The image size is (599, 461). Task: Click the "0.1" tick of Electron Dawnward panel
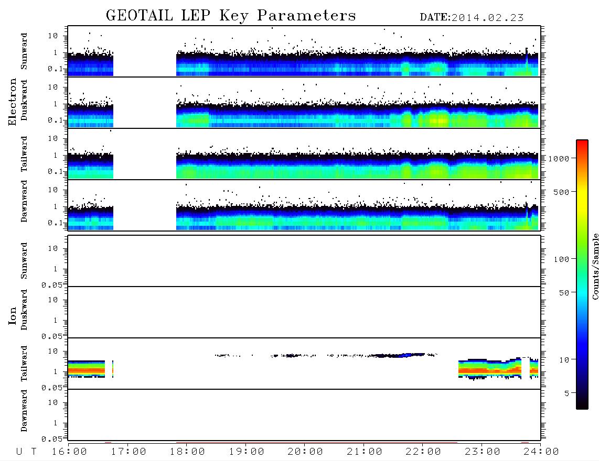(56, 223)
